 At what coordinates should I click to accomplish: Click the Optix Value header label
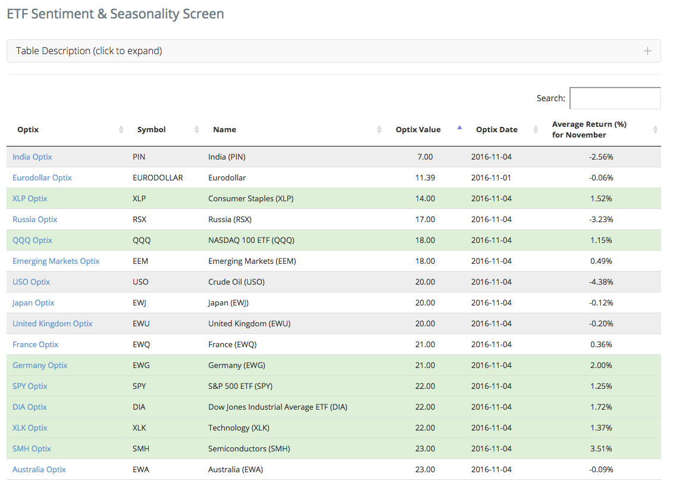click(418, 129)
